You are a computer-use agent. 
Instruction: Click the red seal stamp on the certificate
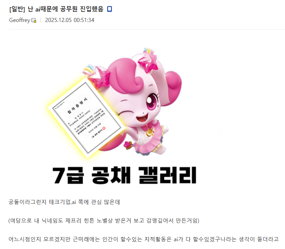pyautogui.click(x=104, y=128)
